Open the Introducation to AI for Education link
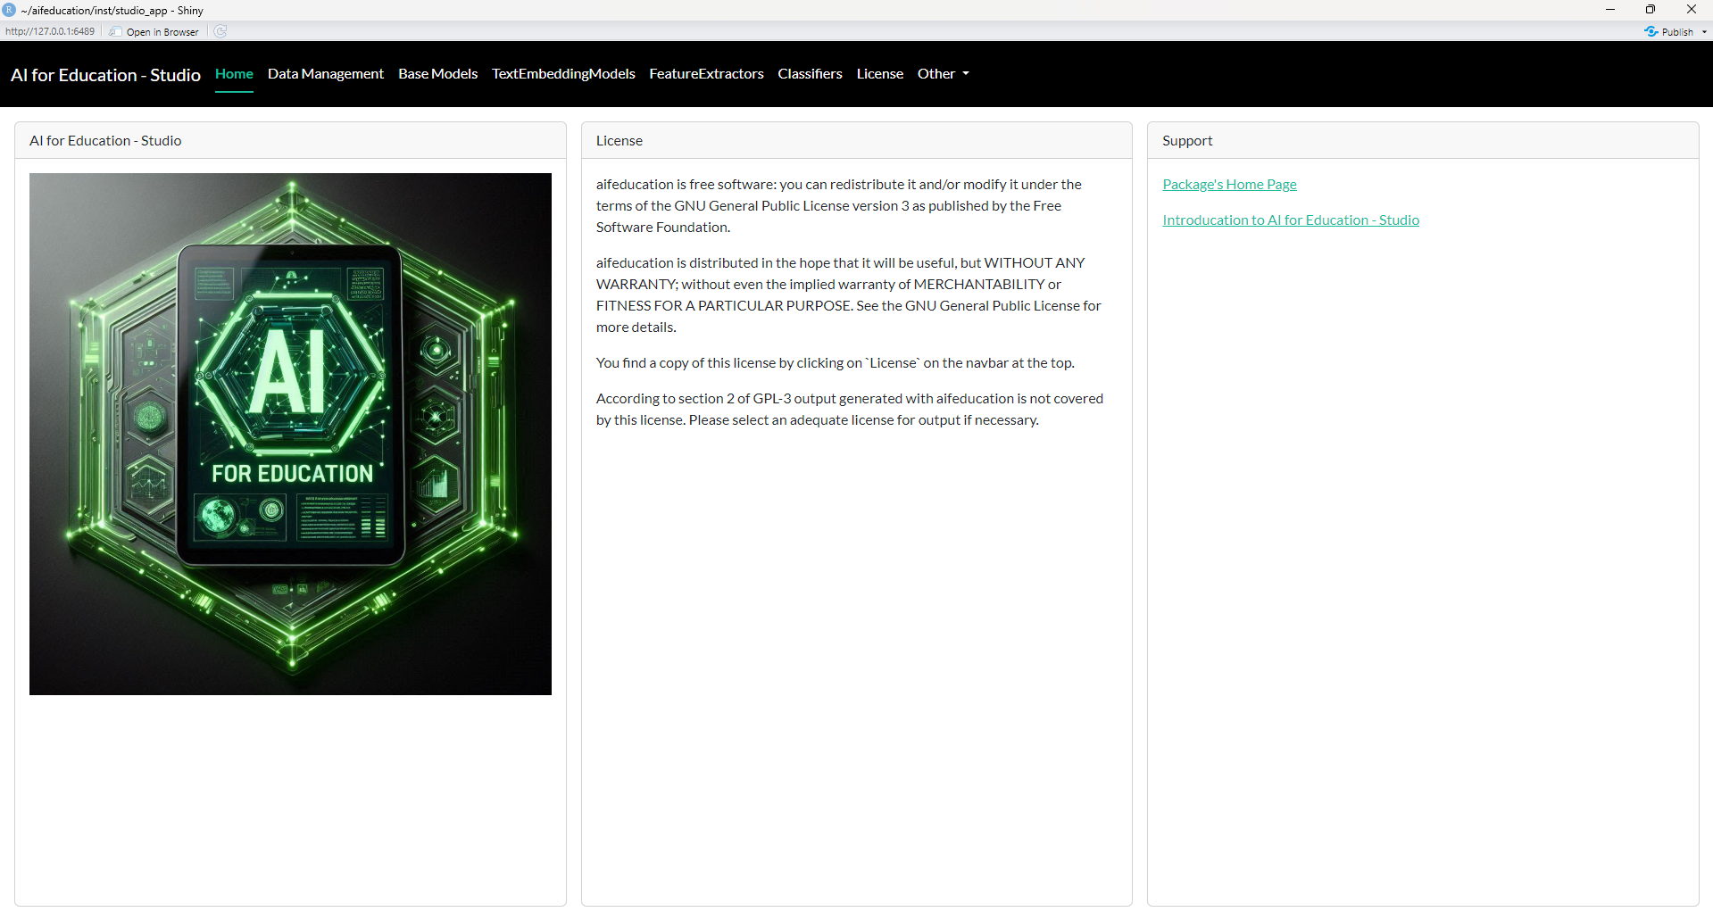Viewport: 1713px width, 912px height. coord(1290,220)
